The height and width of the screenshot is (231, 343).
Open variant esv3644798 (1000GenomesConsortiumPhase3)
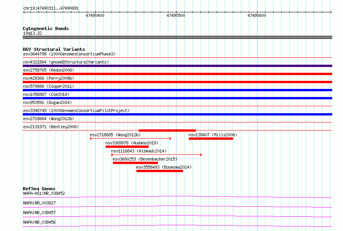pyautogui.click(x=69, y=54)
